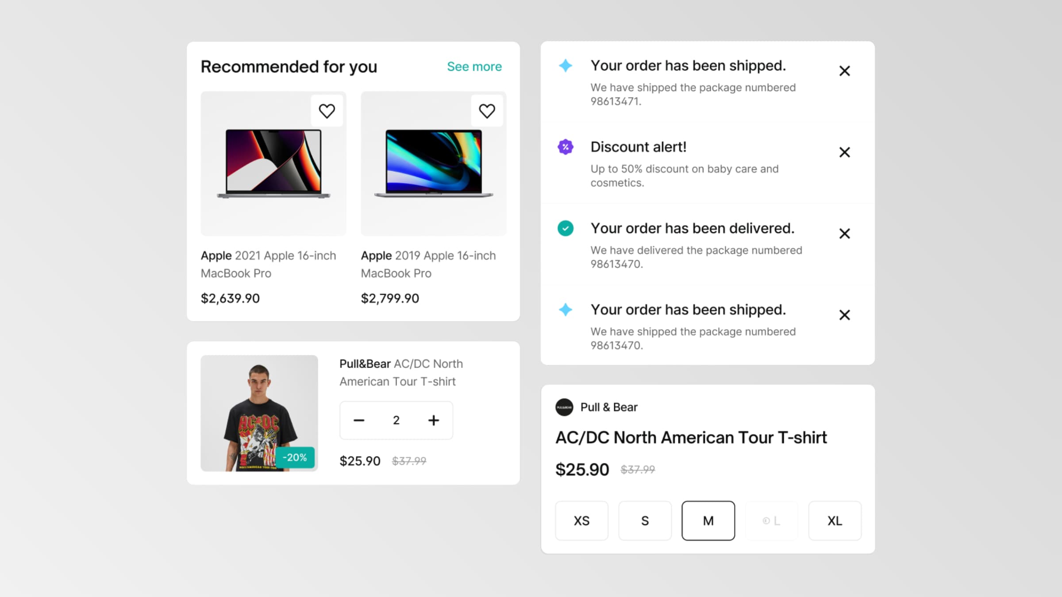Dismiss the shipped notification for package 98613470

tap(844, 315)
